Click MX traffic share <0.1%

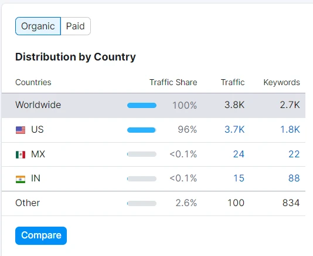[183, 154]
